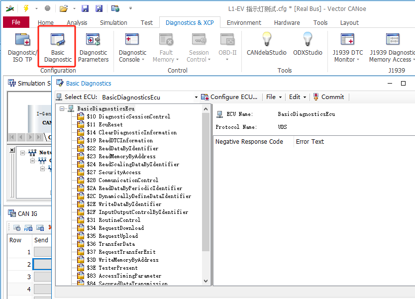Screen dimensions: 415x299
Task: Open dropdown arrow next to open folder icon
Action: click(74, 8)
